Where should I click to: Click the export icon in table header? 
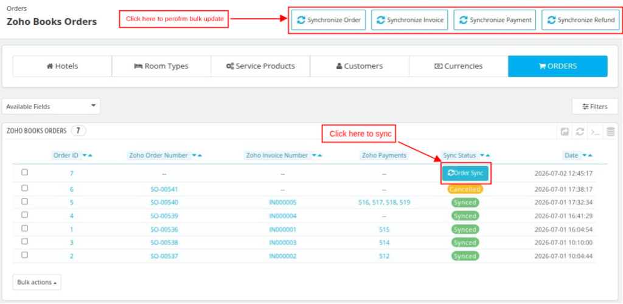(565, 132)
